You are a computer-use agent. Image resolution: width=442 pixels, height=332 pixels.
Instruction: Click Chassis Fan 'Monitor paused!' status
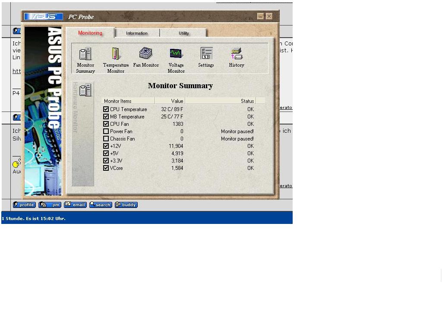[x=237, y=139]
